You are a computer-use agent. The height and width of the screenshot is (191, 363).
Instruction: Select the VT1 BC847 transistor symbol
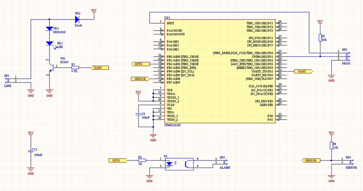[51, 67]
